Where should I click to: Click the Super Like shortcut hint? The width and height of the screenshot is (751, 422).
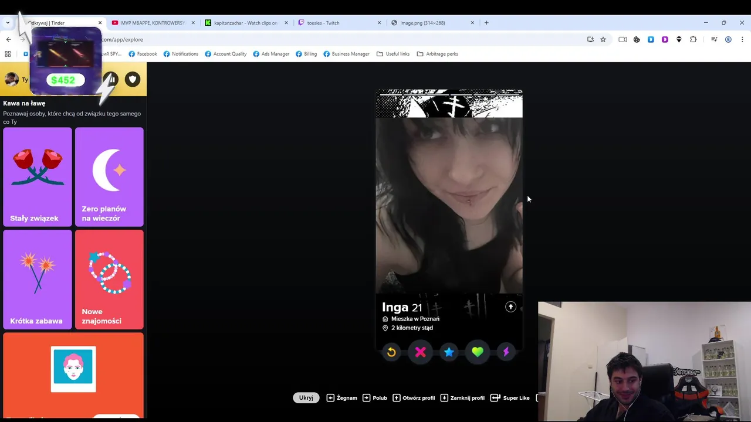(510, 397)
